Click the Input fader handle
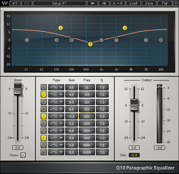179x174 pixels. 18,89
